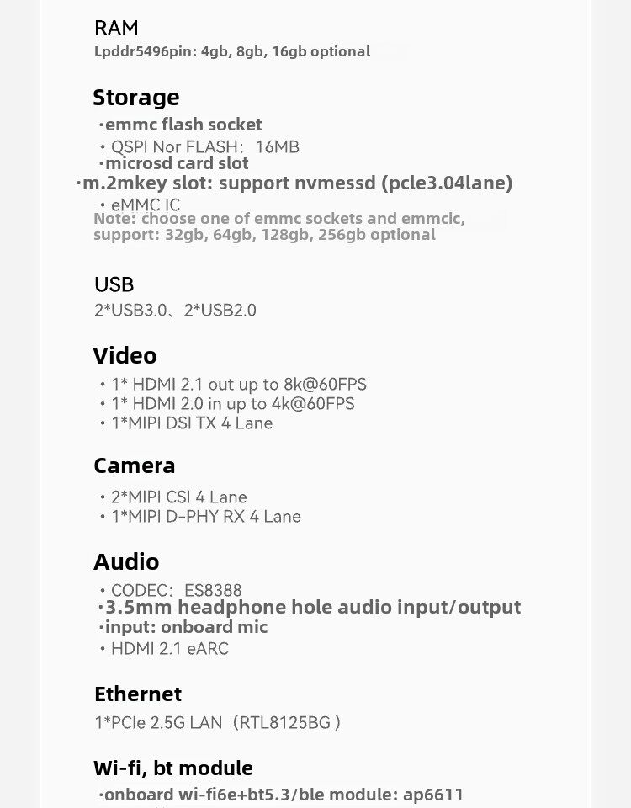Screen dimensions: 631x808
Task: Select the emmc flash socket entry
Action: [183, 125]
